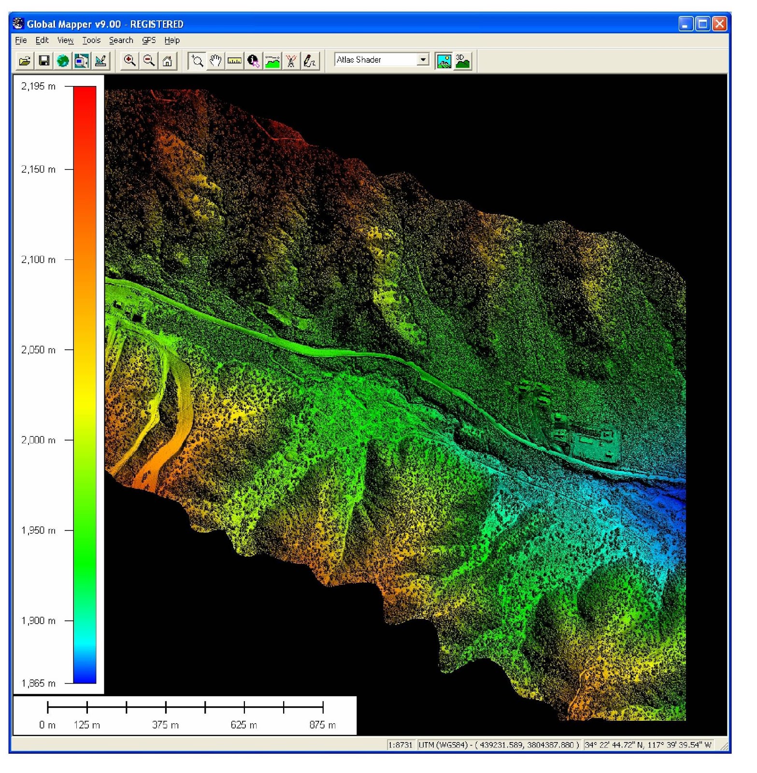Image resolution: width=757 pixels, height=773 pixels.
Task: Click the 1,865 m legend label
Action: click(x=38, y=683)
